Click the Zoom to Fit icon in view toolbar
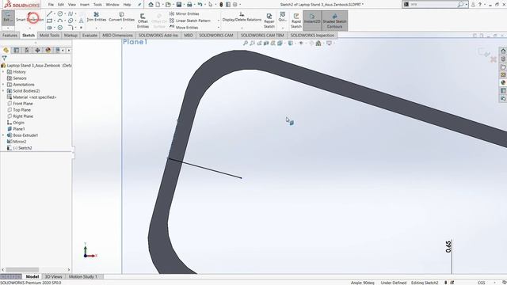507x285 pixels. coord(246,43)
